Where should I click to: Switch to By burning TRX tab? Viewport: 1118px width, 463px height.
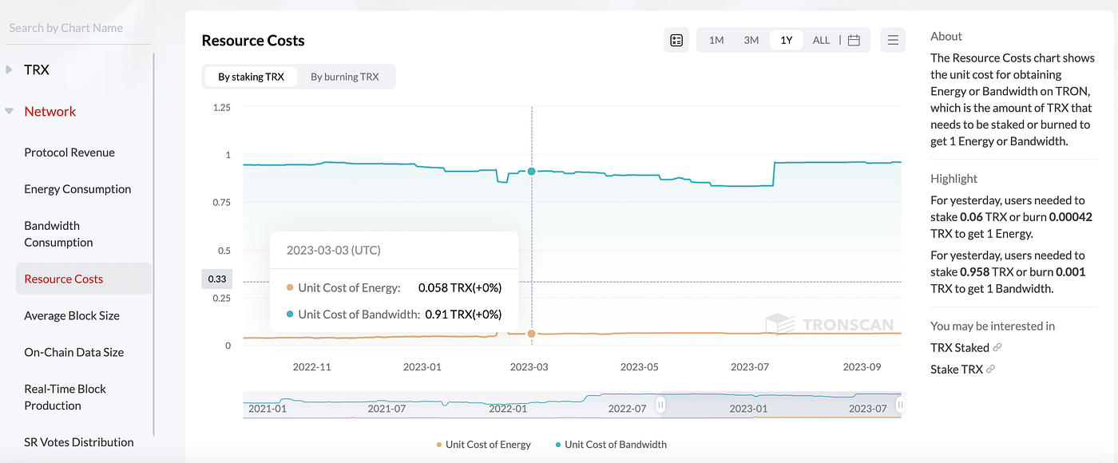(x=345, y=77)
